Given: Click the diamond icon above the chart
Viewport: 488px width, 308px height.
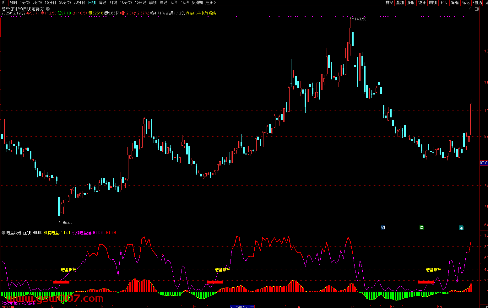Looking at the screenshot, I should coord(471,9).
